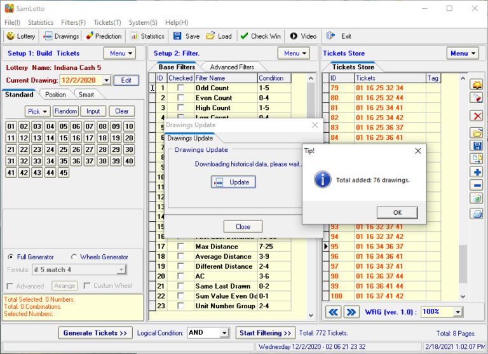Open the Lottery toolbar icon
488x354 pixels.
coord(11,36)
